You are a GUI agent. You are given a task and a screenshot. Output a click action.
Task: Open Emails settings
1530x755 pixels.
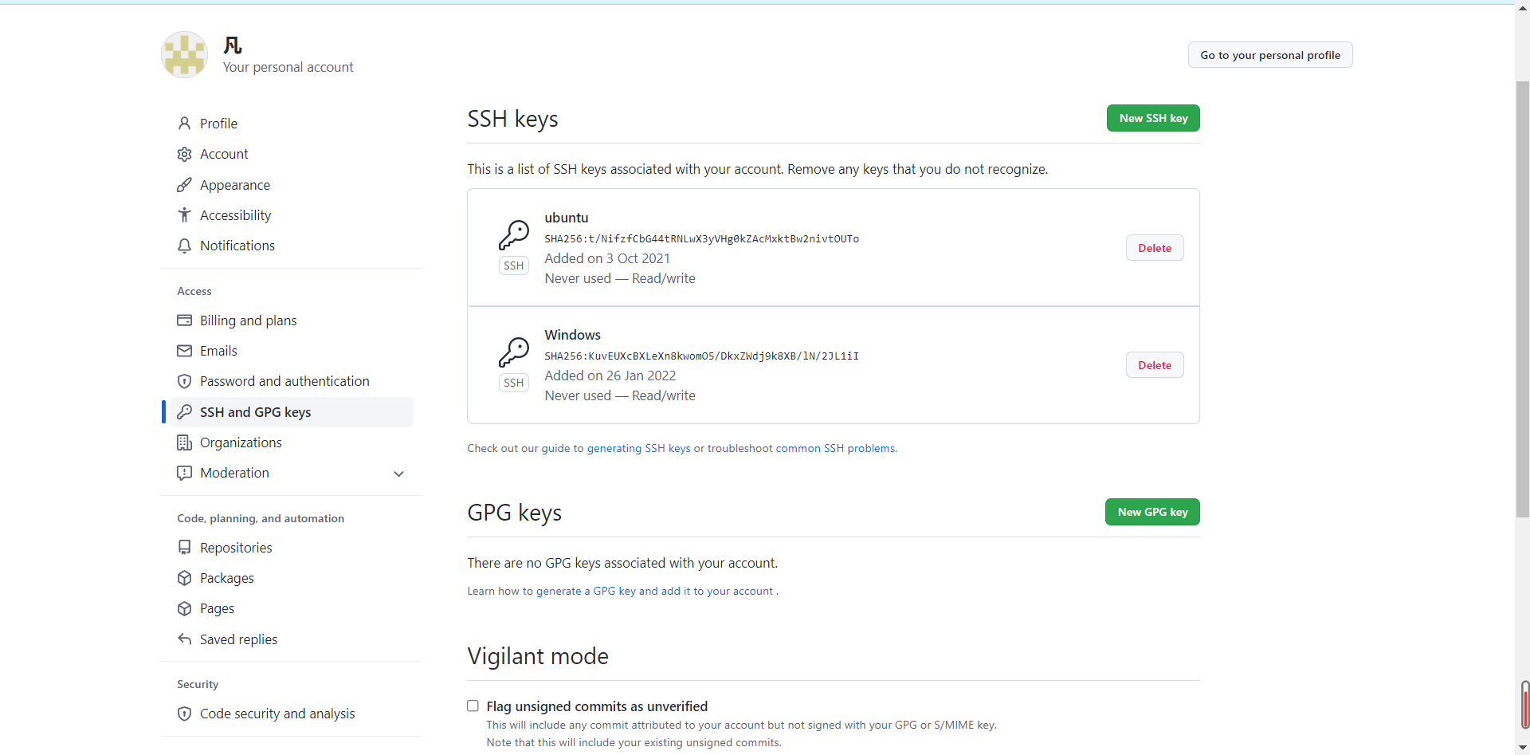point(291,351)
